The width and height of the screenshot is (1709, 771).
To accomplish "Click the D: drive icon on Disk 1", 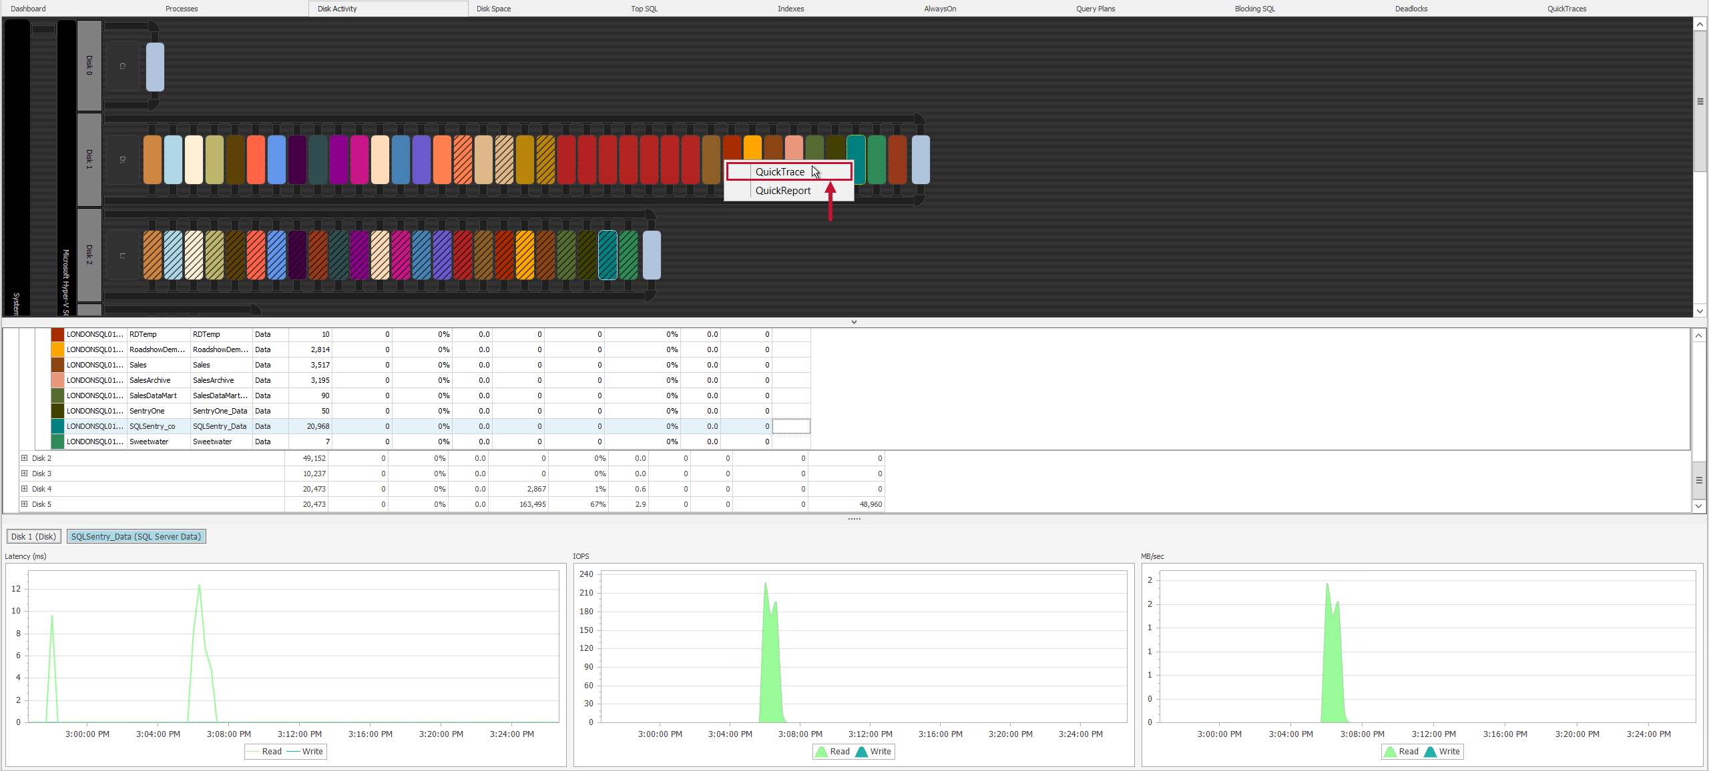I will [x=123, y=159].
